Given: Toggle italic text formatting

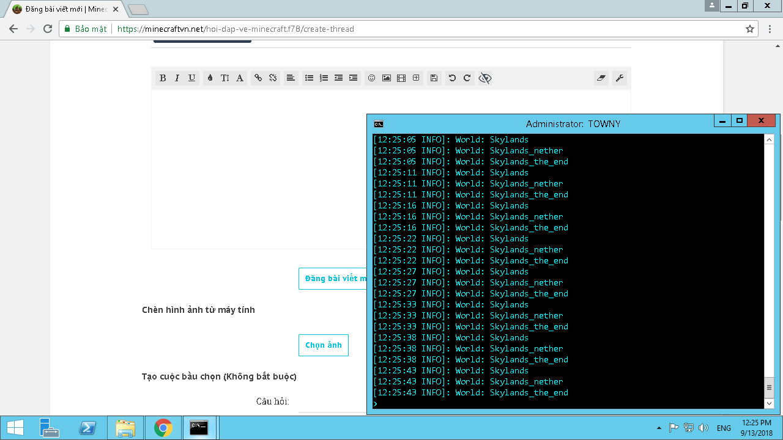Looking at the screenshot, I should click(177, 78).
